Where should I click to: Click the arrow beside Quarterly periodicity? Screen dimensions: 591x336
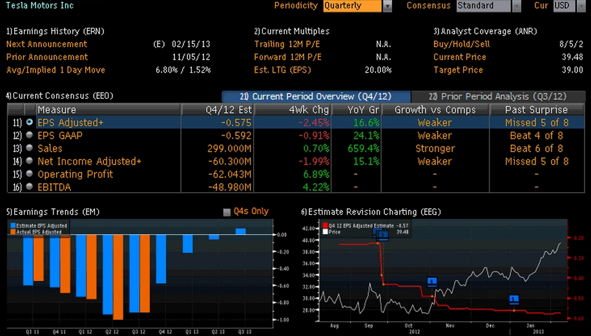387,6
